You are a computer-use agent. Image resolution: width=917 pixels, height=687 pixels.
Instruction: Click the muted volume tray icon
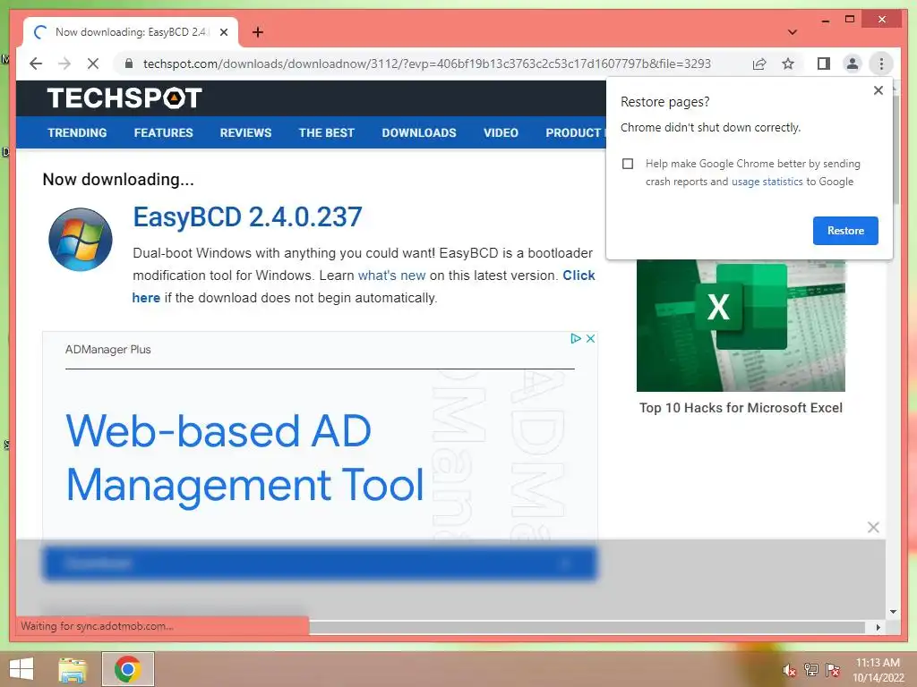point(790,670)
